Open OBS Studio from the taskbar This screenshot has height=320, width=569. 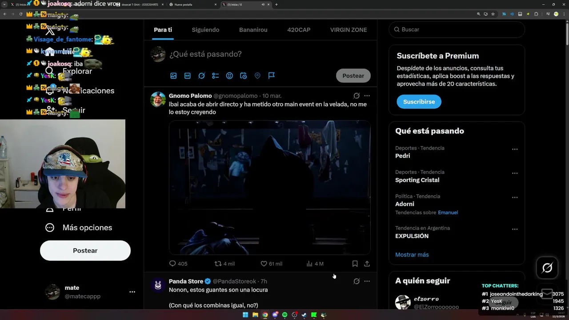pos(294,315)
